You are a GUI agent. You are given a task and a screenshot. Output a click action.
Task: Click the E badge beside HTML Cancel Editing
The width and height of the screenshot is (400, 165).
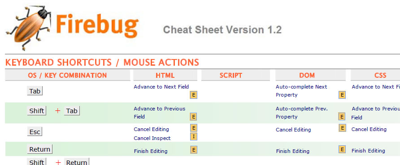194,127
